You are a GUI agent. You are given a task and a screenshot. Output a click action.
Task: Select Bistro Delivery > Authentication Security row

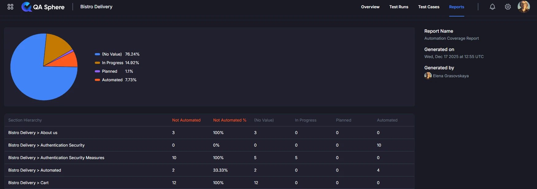[x=209, y=145]
